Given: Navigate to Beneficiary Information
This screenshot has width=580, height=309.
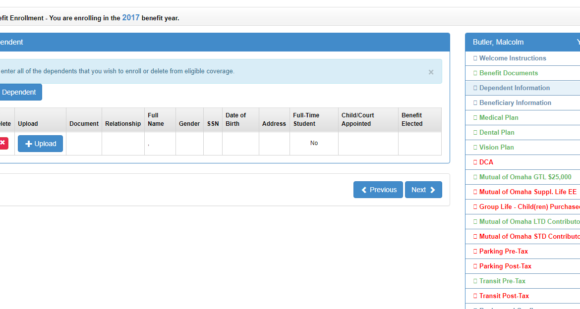Looking at the screenshot, I should pos(515,103).
